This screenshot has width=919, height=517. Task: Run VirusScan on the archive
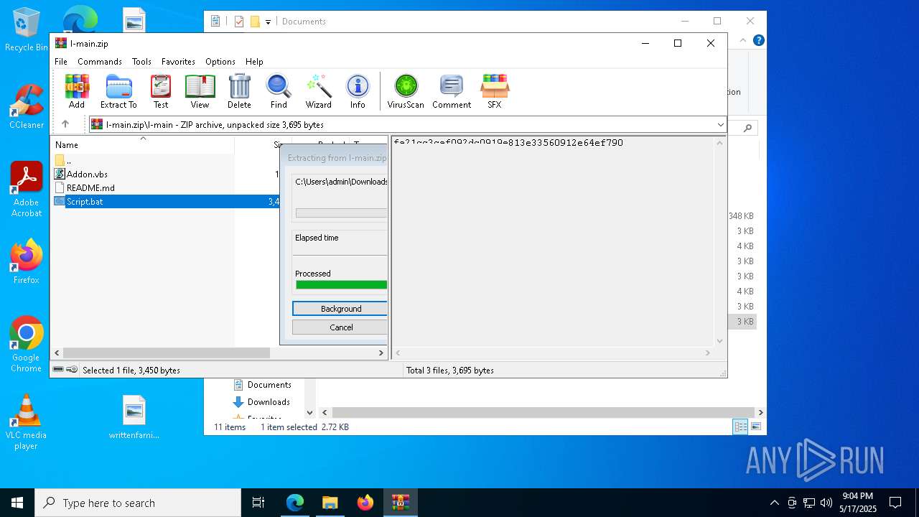pos(406,91)
